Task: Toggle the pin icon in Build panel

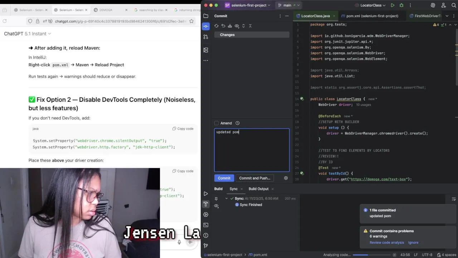Action: click(216, 199)
